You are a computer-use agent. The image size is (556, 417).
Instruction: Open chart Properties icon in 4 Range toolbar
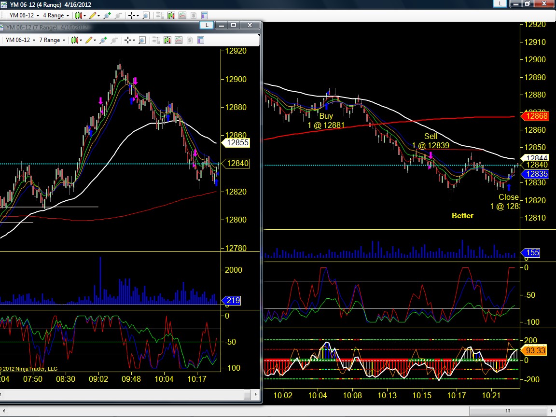205,15
